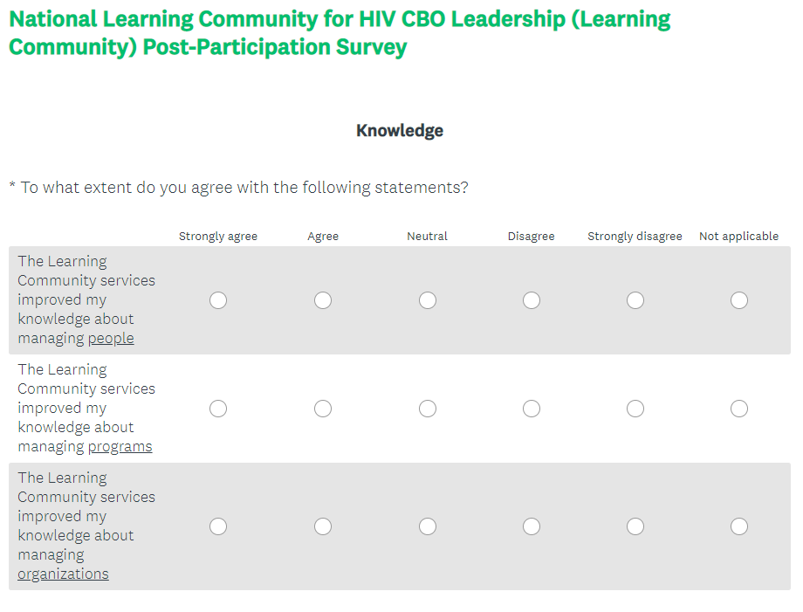Choose Not applicable for managing organizations
The width and height of the screenshot is (803, 612).
pos(739,526)
